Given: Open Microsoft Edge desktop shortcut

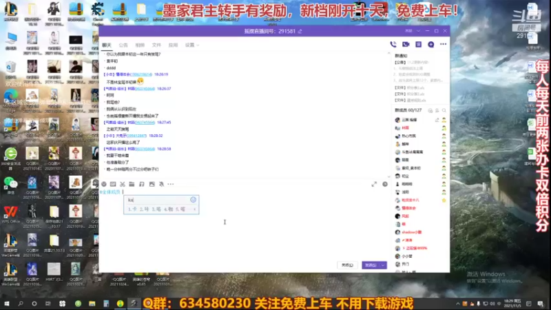Looking at the screenshot, I should (x=11, y=99).
